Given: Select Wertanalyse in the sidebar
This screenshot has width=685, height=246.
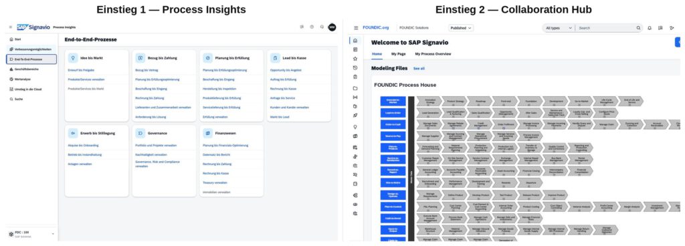Looking at the screenshot, I should (23, 80).
